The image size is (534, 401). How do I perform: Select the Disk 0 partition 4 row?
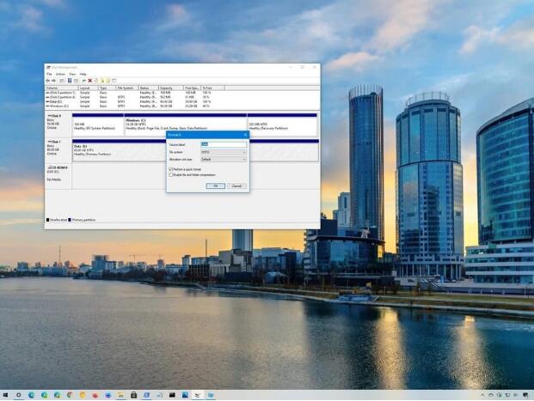(x=129, y=97)
